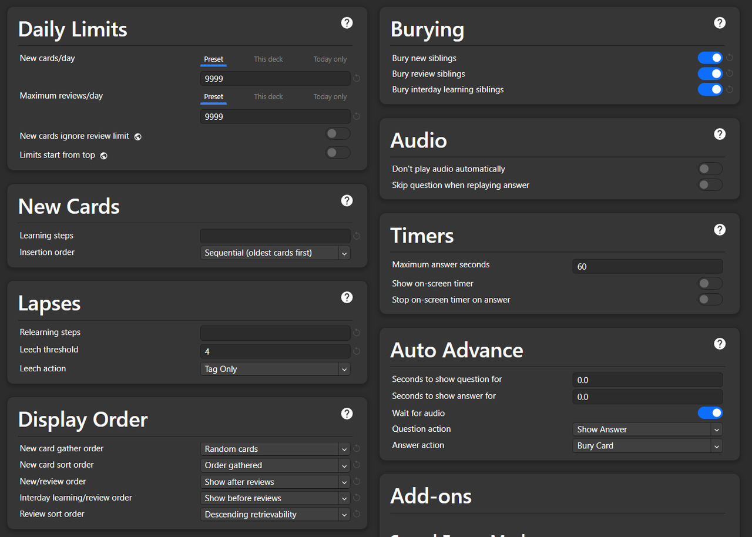Open Question action dropdown

pos(647,429)
